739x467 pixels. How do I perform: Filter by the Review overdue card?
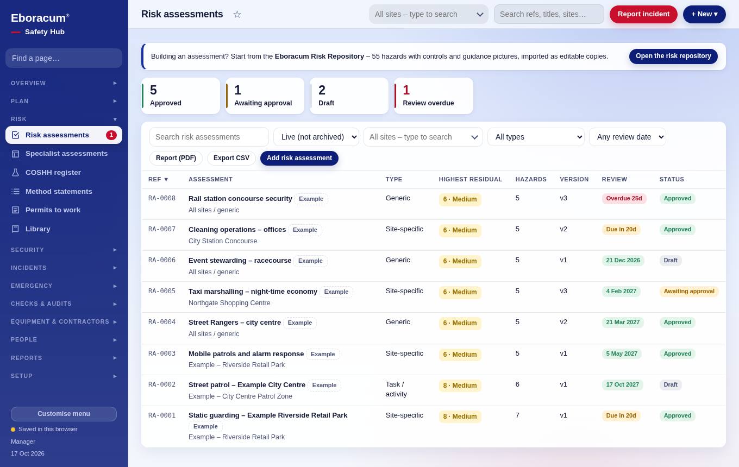pos(434,96)
